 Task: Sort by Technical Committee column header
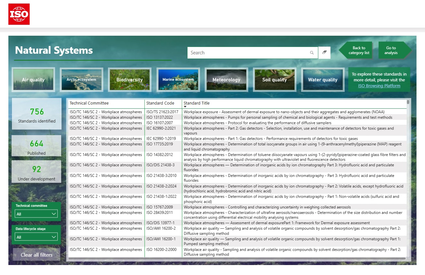[89, 103]
